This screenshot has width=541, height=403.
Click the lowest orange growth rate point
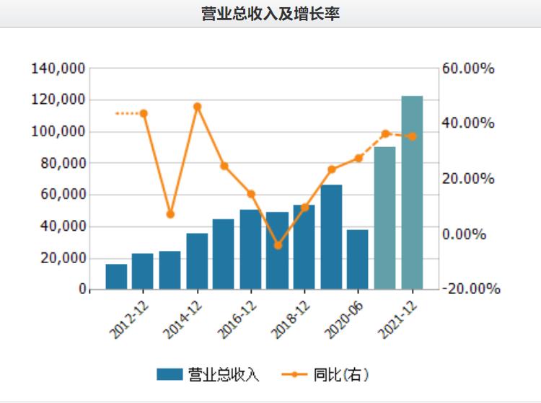point(278,245)
